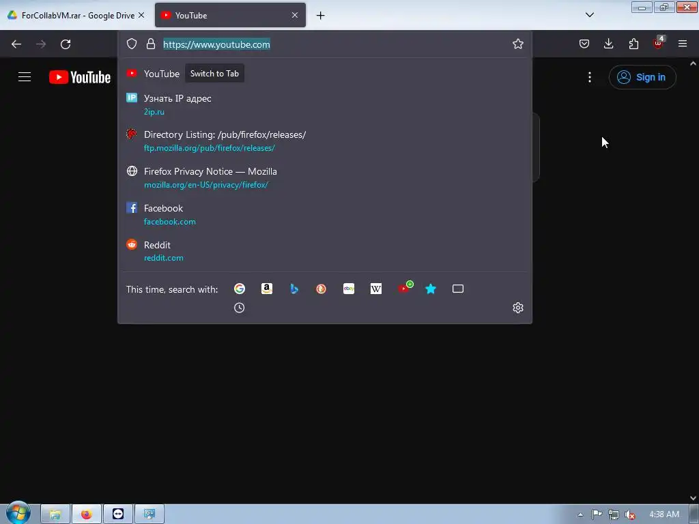
Task: Show hidden system tray icons
Action: (580, 514)
